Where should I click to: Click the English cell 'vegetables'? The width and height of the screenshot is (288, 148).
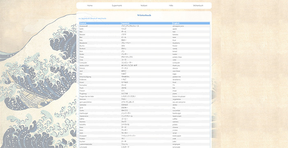point(177,99)
